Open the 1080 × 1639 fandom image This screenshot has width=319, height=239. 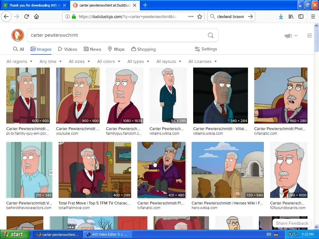(125, 96)
